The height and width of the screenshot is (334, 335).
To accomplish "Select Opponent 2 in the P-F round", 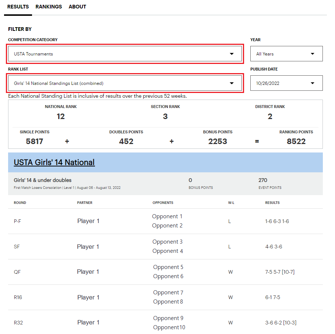I will tap(167, 226).
